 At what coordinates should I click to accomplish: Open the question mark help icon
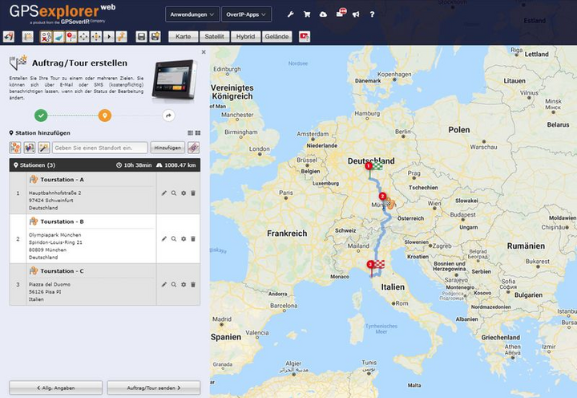[372, 14]
